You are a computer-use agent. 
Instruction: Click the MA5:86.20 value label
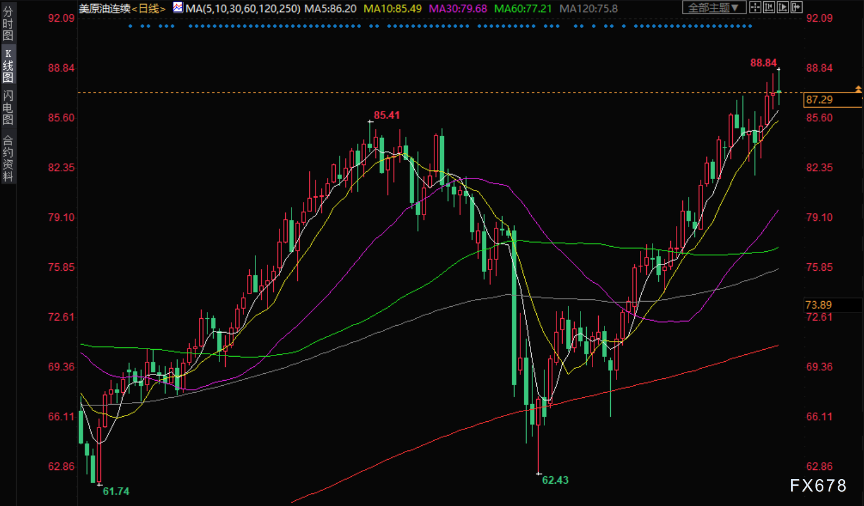[330, 9]
